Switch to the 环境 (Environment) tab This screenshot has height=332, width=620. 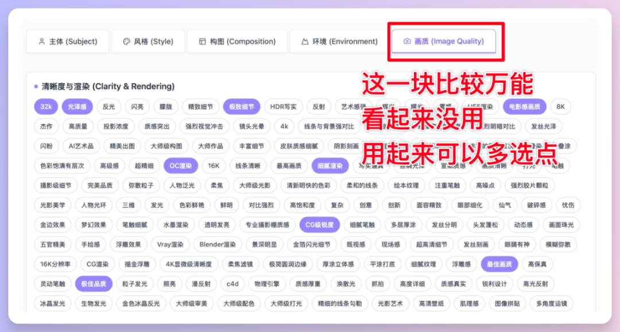[x=338, y=41]
